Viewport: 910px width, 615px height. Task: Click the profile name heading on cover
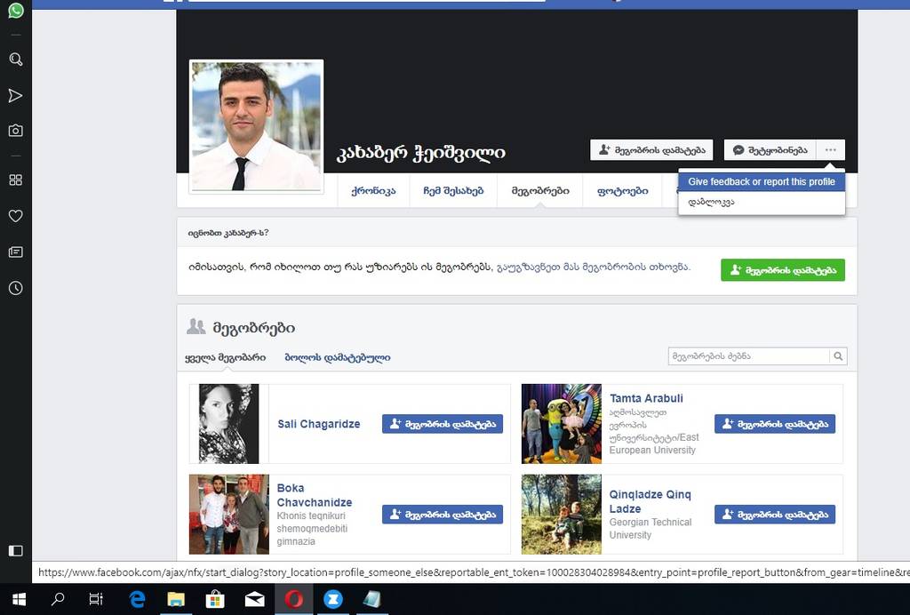click(420, 153)
